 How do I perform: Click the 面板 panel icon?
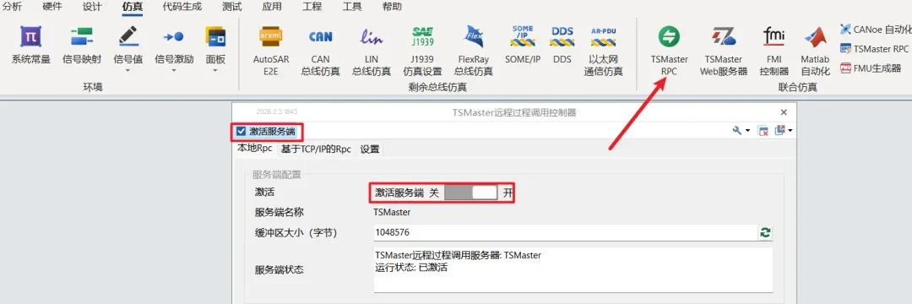tap(215, 37)
